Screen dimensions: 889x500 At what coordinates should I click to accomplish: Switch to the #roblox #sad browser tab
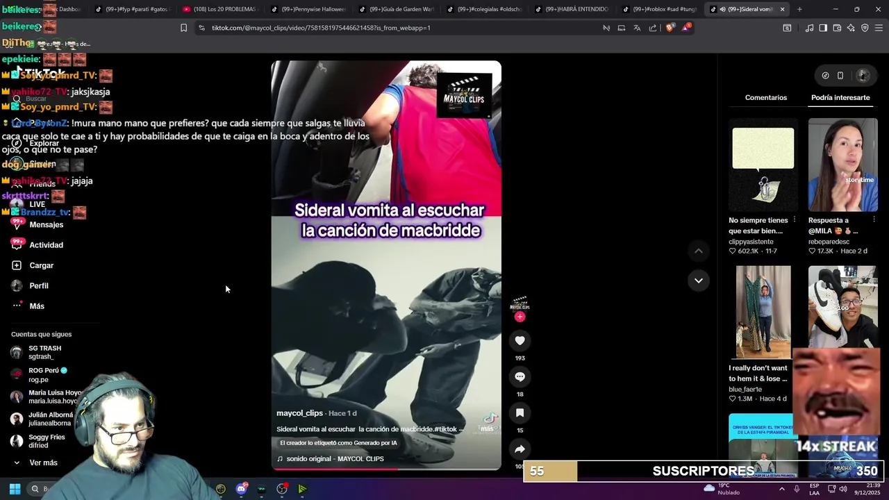click(658, 9)
